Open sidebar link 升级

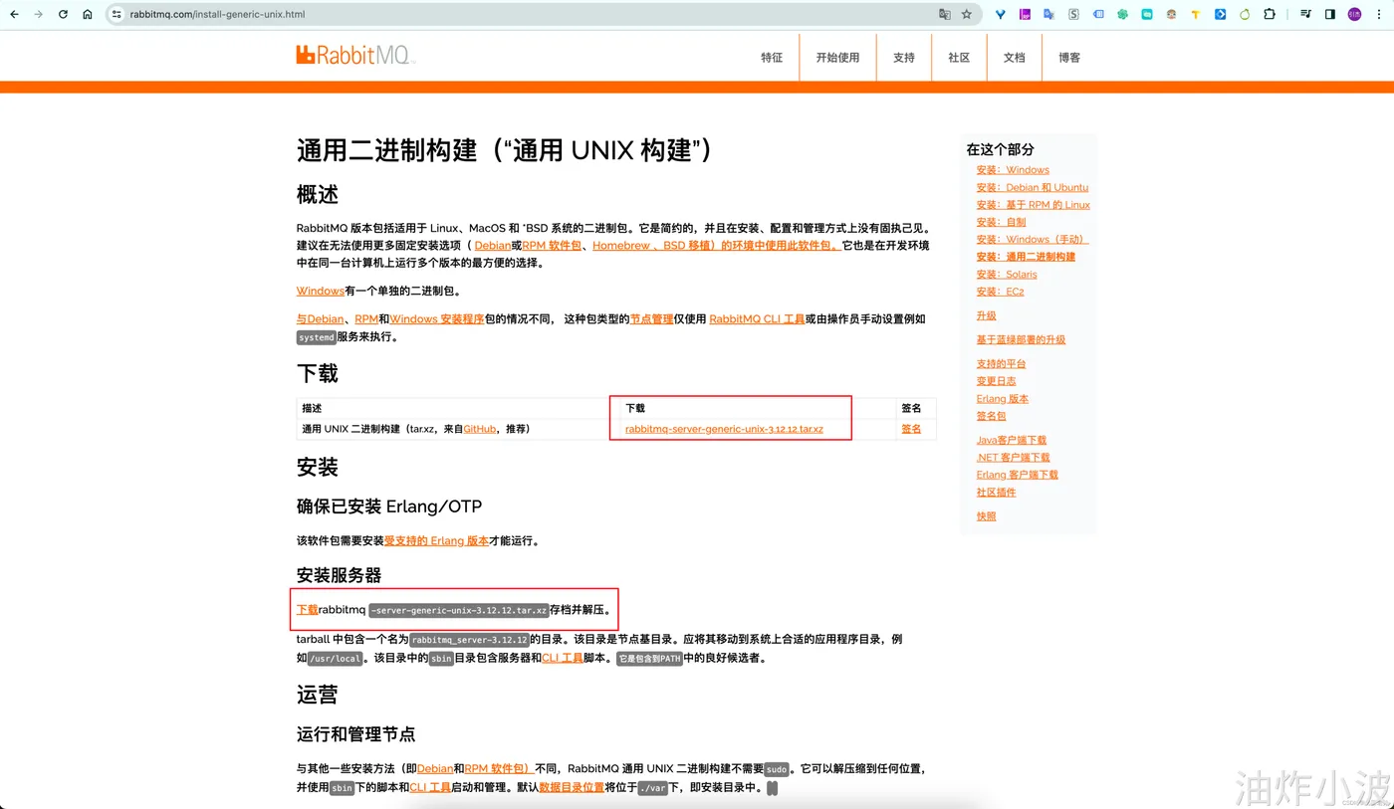[x=986, y=315]
